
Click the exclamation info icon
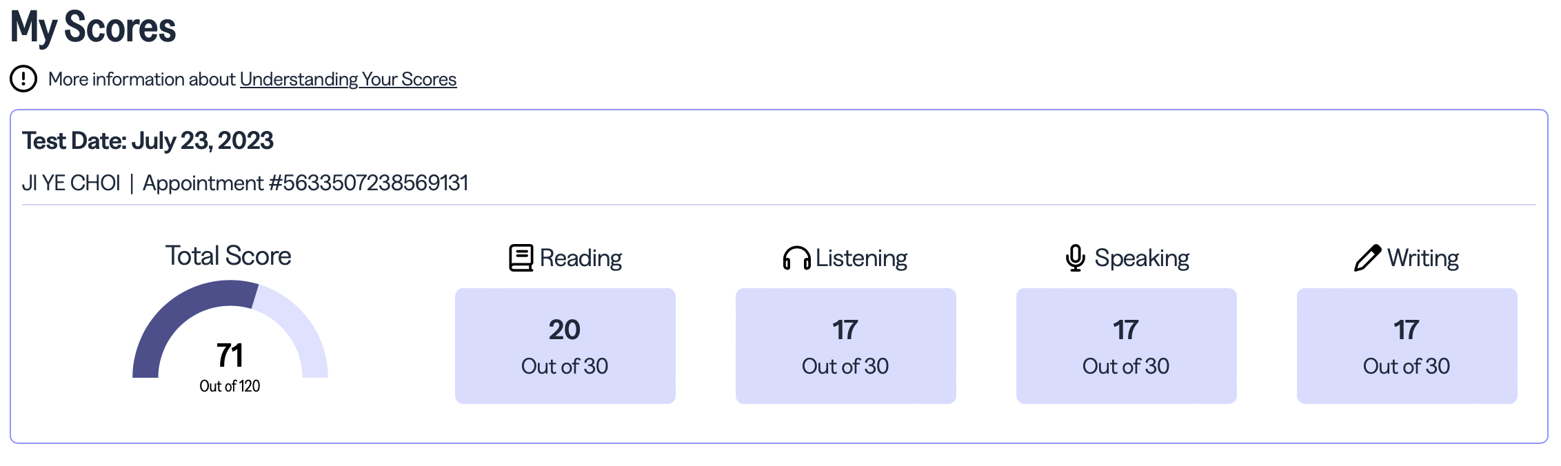23,79
